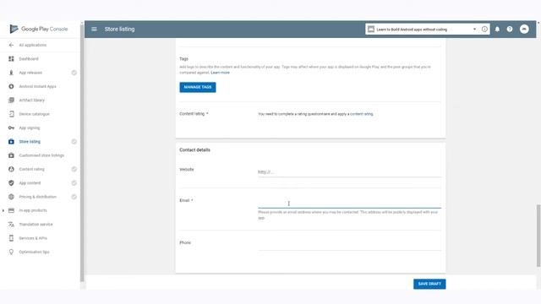This screenshot has height=304, width=541.
Task: Click the All applications link
Action: 32,45
